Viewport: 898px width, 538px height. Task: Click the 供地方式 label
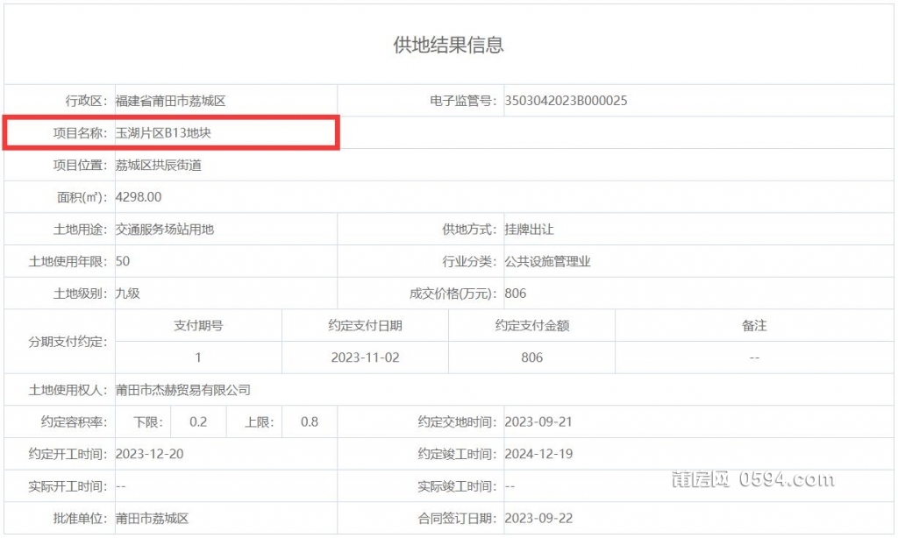pos(470,230)
